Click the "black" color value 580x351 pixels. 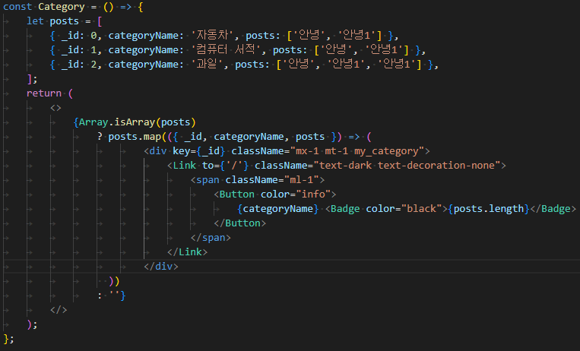pos(422,209)
